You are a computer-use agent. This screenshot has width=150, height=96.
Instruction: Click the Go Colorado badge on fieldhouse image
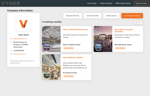tap(46, 75)
